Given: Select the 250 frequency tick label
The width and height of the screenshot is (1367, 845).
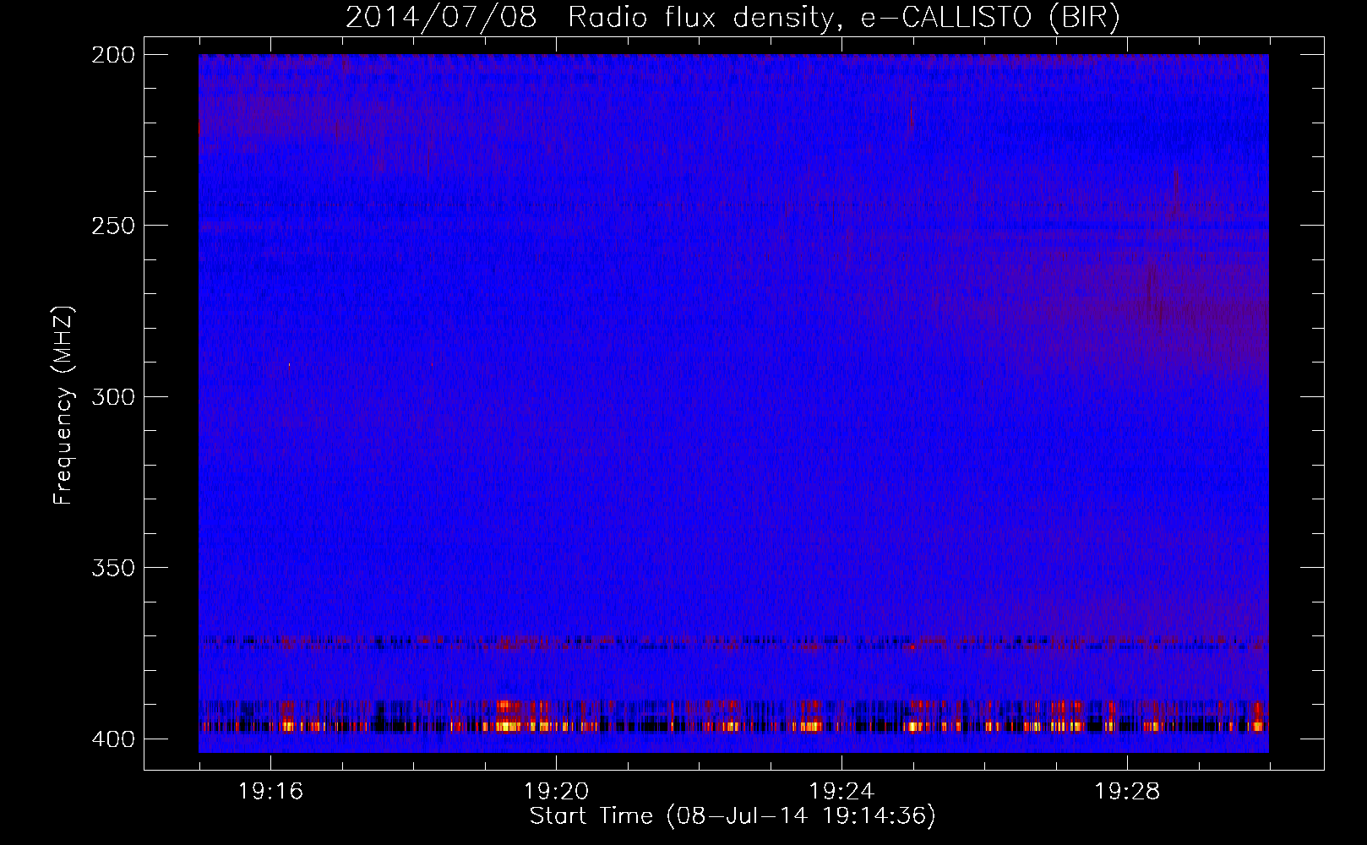Looking at the screenshot, I should 112,226.
